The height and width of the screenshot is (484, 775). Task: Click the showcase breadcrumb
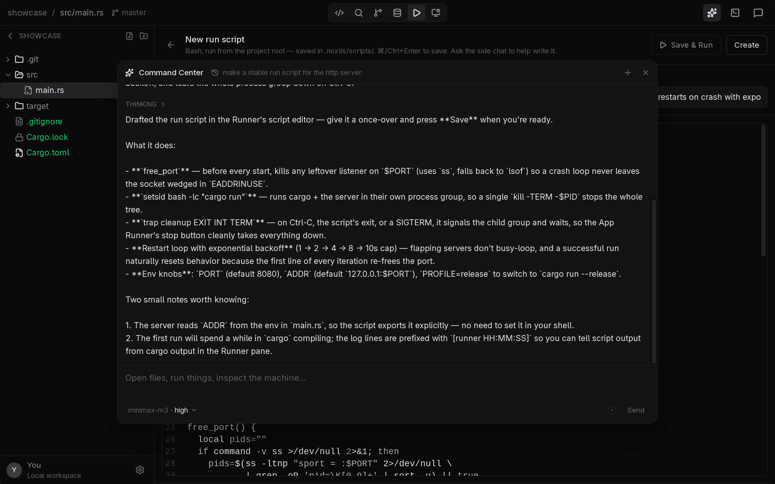click(27, 12)
